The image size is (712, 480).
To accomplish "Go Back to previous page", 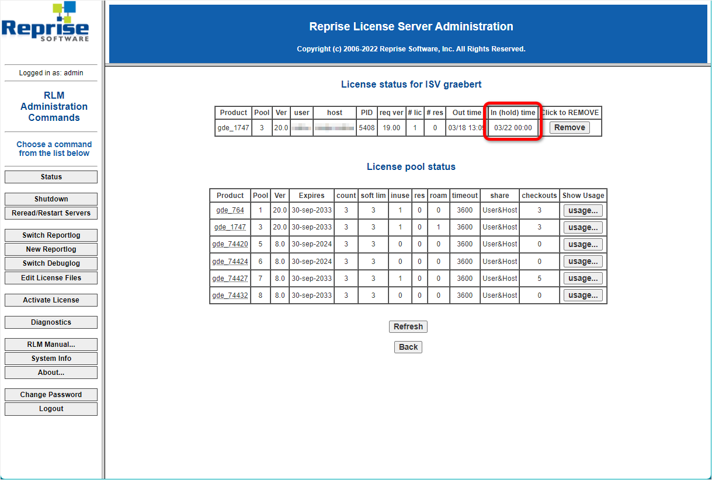I will point(408,347).
